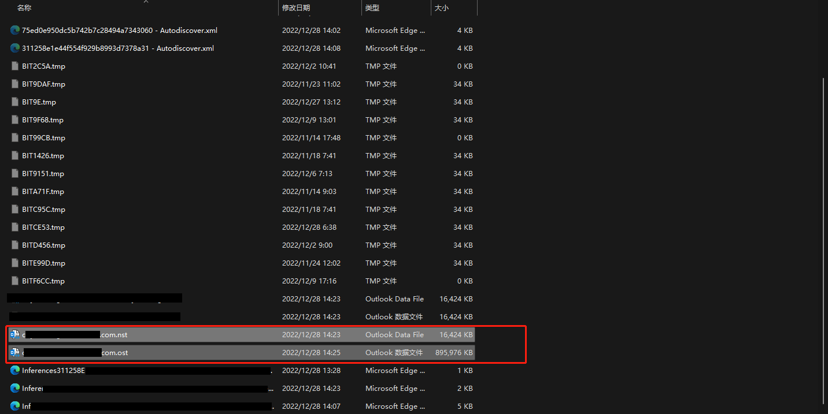Screen dimensions: 828x414
Task: Click the sort direction chevron above the 名称 column
Action: [146, 2]
